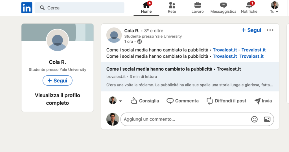Click the Commenta speech bubble button
Image resolution: width=289 pixels, height=152 pixels.
[x=183, y=101]
